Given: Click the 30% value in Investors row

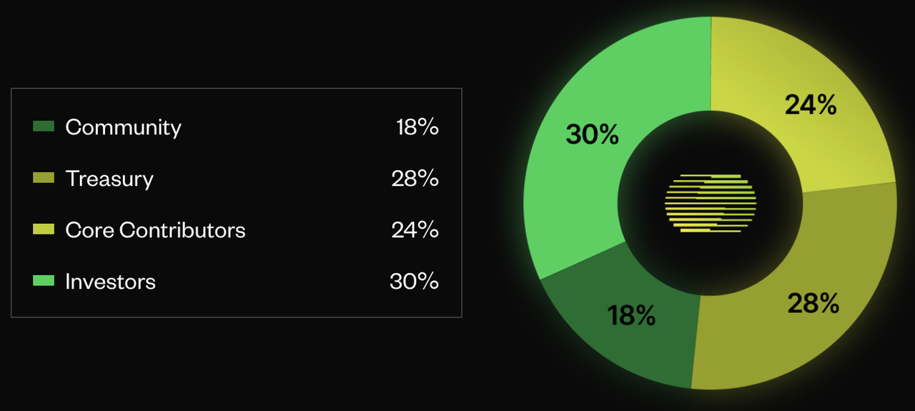Looking at the screenshot, I should point(414,282).
